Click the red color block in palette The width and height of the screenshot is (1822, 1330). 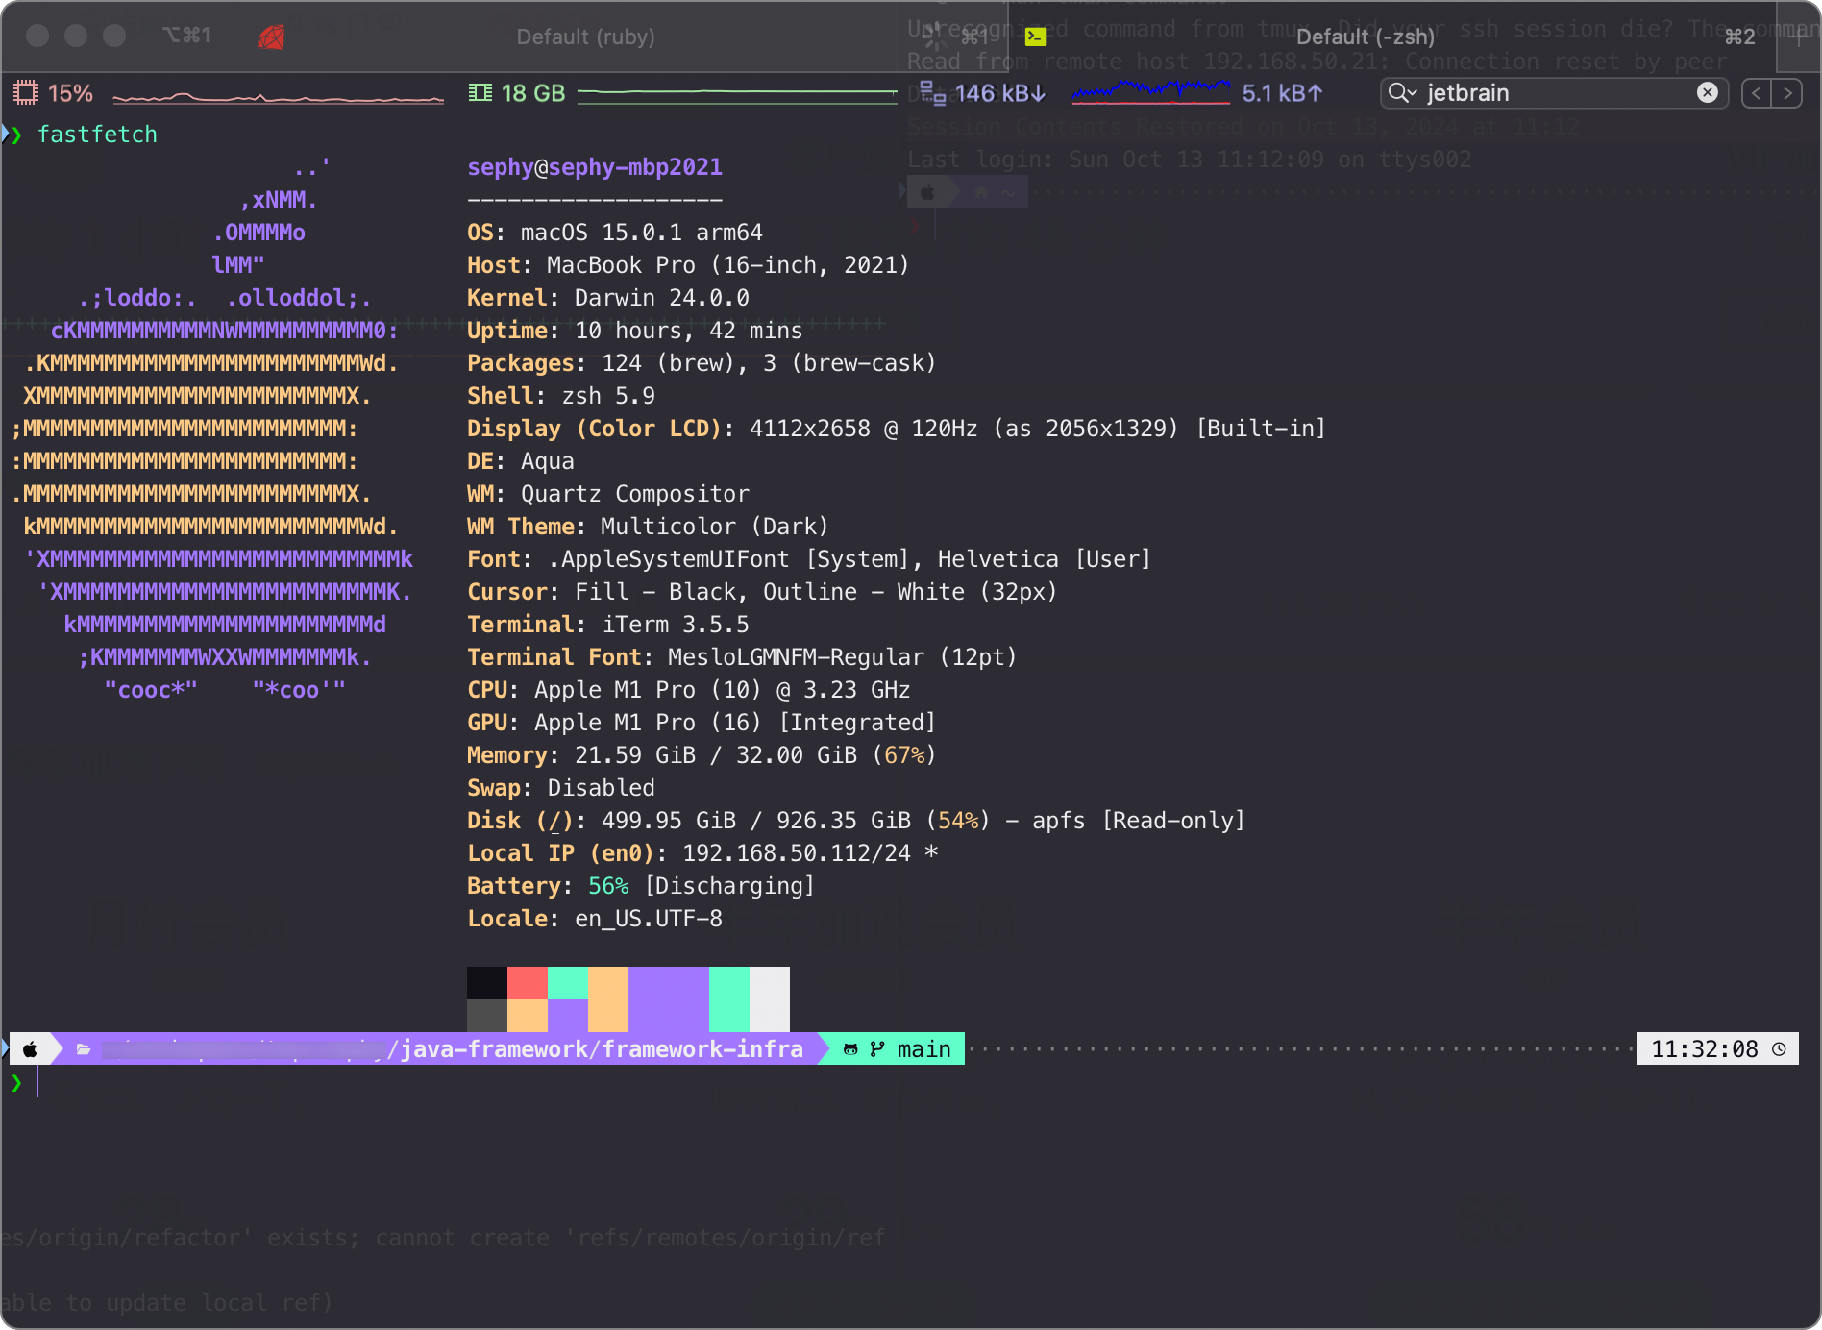pyautogui.click(x=528, y=983)
